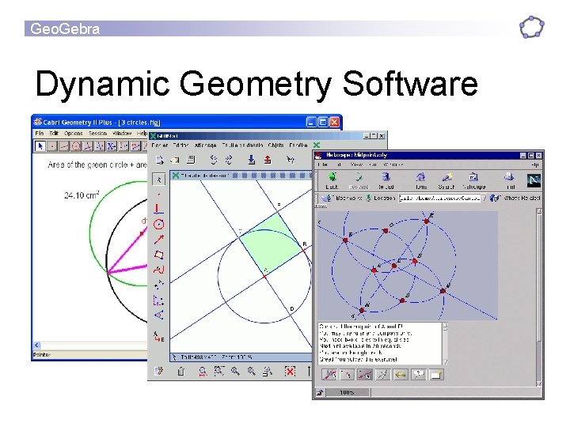The width and height of the screenshot is (570, 427).
Task: Click red upload arrow icon
Action: 268,160
